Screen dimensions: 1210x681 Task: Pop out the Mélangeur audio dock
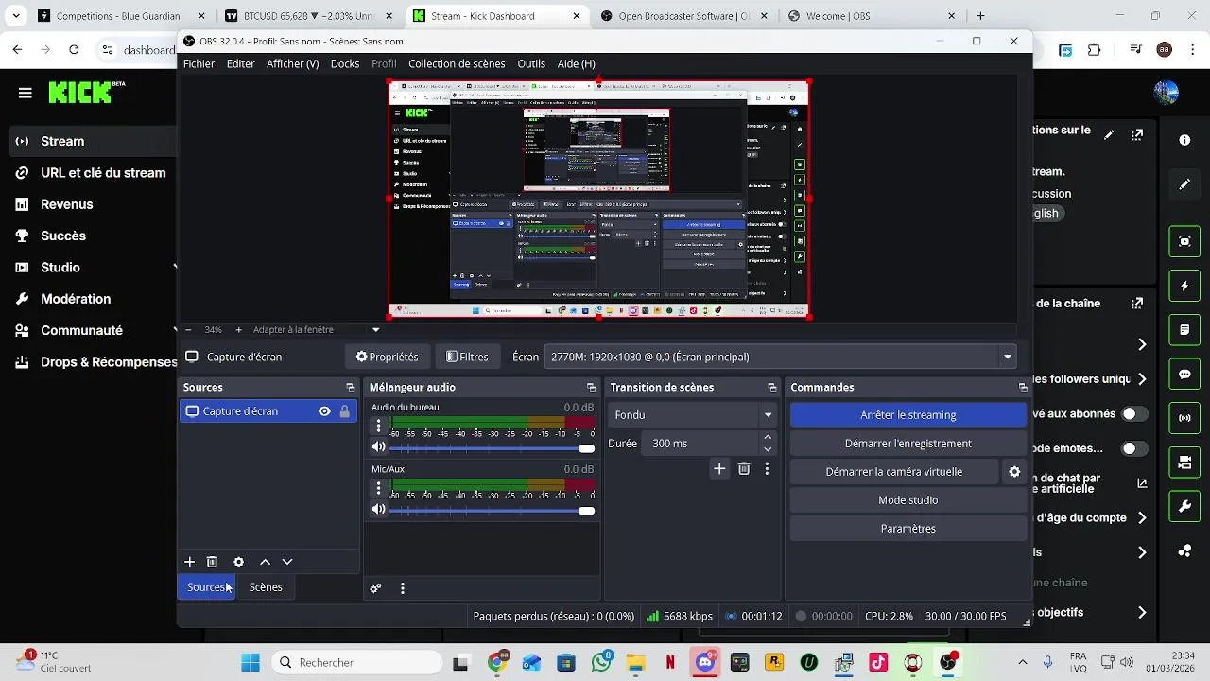tap(592, 388)
